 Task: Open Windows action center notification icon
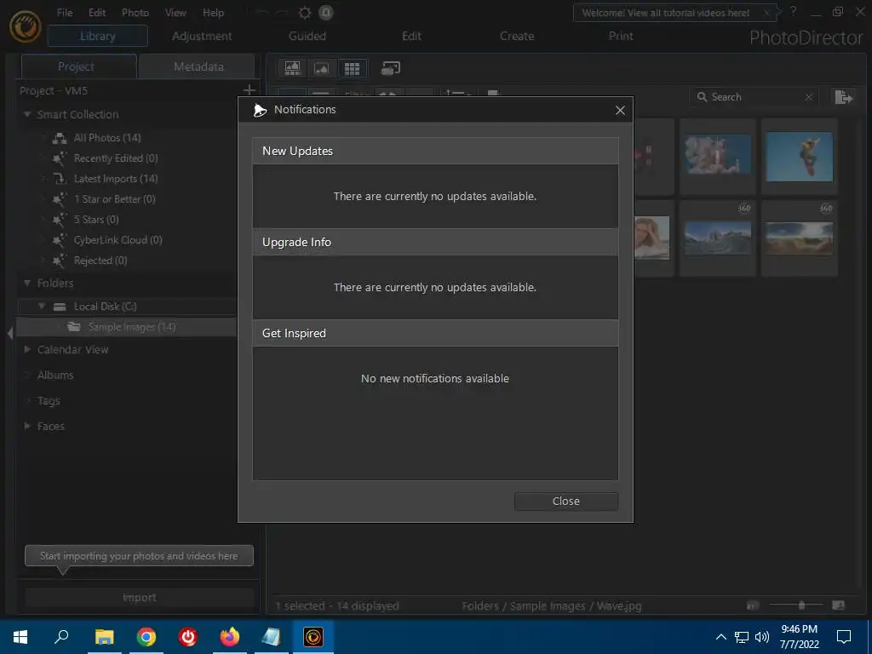click(x=844, y=637)
